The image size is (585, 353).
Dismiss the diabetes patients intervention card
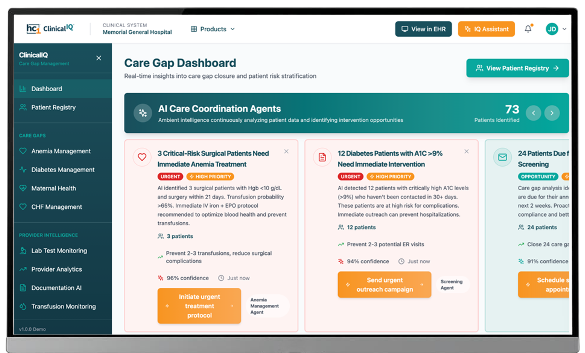(x=467, y=151)
